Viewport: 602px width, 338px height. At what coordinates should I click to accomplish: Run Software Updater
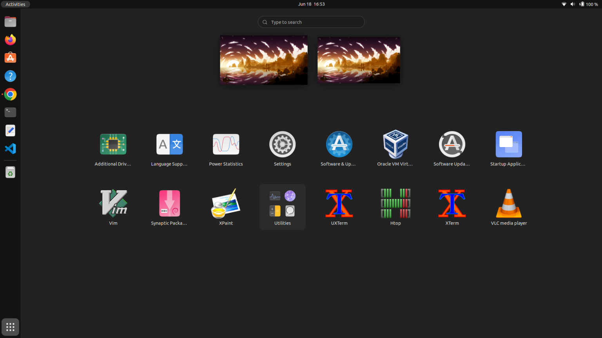[x=452, y=144]
